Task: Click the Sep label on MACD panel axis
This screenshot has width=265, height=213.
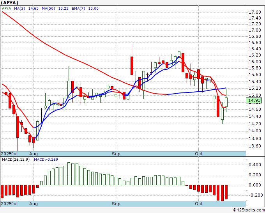Action: tap(116, 204)
